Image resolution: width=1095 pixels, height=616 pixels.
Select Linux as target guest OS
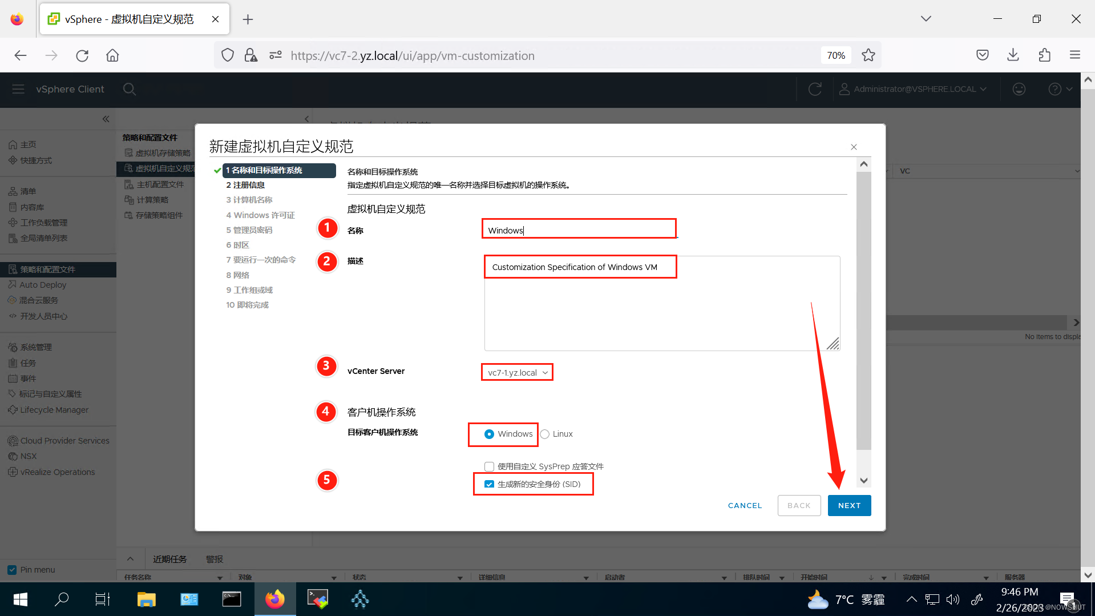pyautogui.click(x=545, y=434)
